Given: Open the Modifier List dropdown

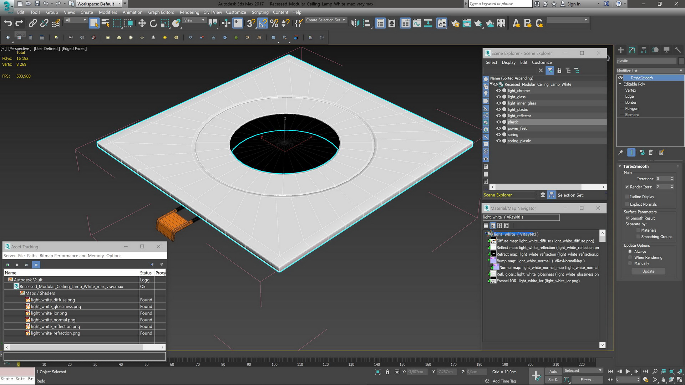Looking at the screenshot, I should (650, 71).
